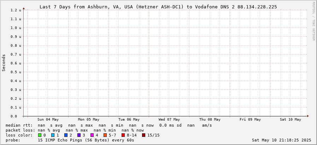Click the '0.5 u' y-axis value

(16, 72)
